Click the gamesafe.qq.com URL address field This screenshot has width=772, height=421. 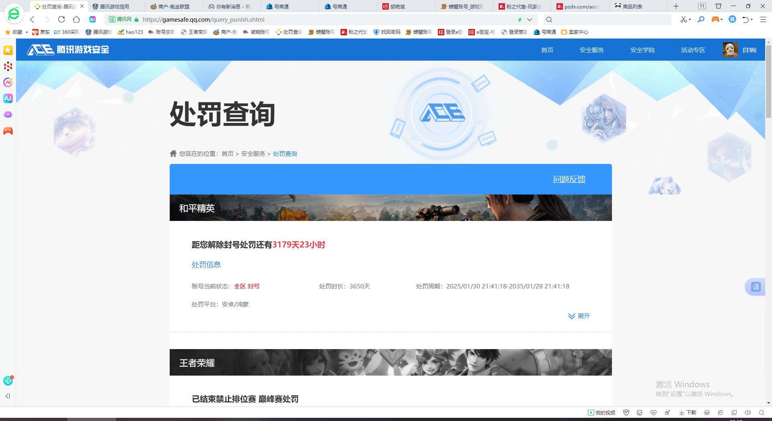click(203, 19)
